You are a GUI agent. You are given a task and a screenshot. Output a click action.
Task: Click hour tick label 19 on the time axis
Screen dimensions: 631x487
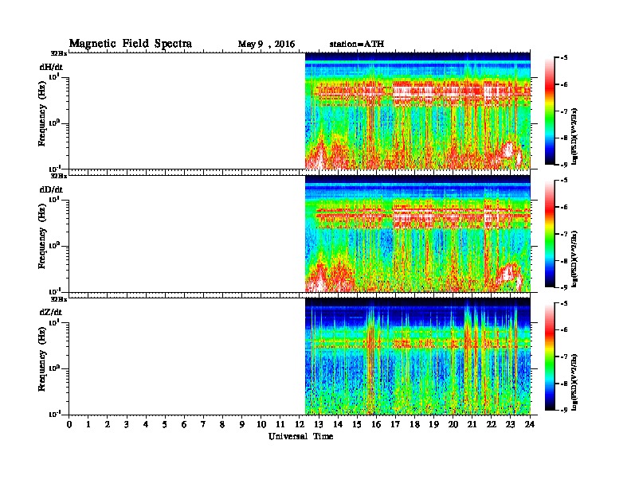(434, 424)
